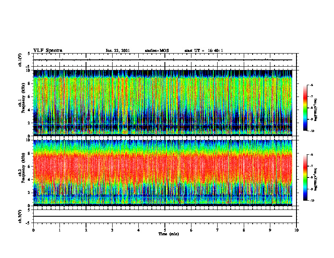Click time axis tick label "7"
The image size is (334, 258).
pos(218,230)
